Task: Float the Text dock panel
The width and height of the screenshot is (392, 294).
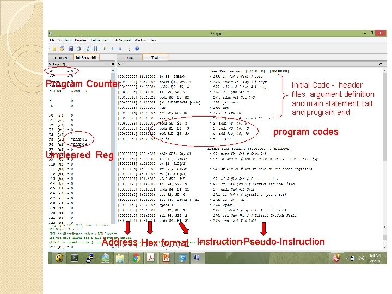Action: [x=381, y=64]
